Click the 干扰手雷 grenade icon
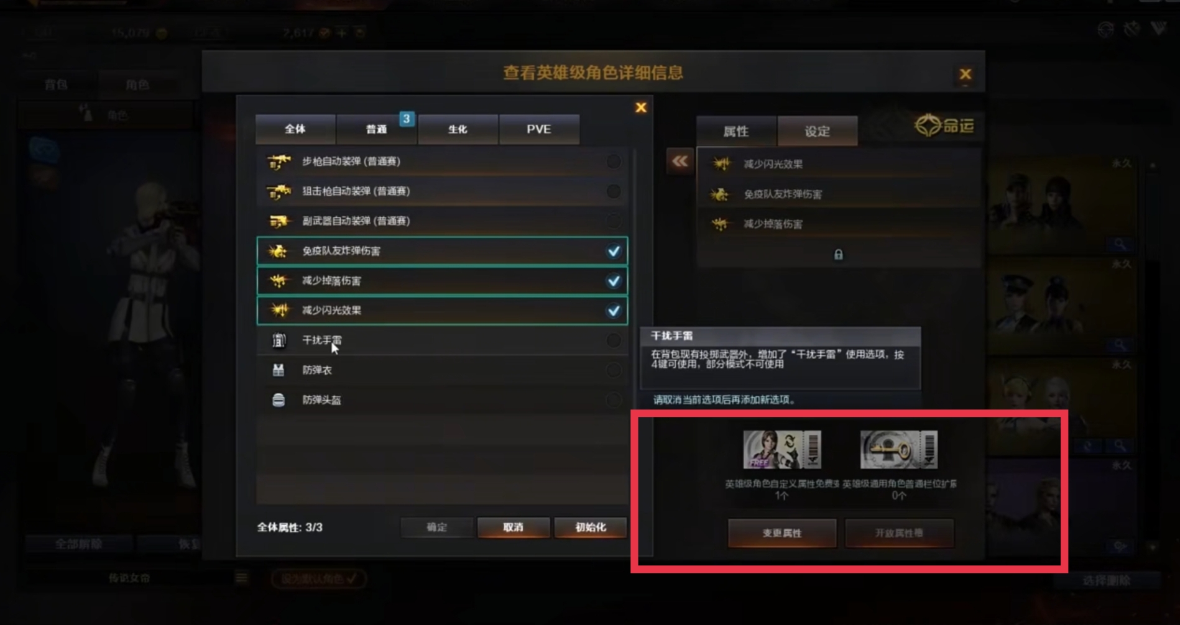 [279, 340]
